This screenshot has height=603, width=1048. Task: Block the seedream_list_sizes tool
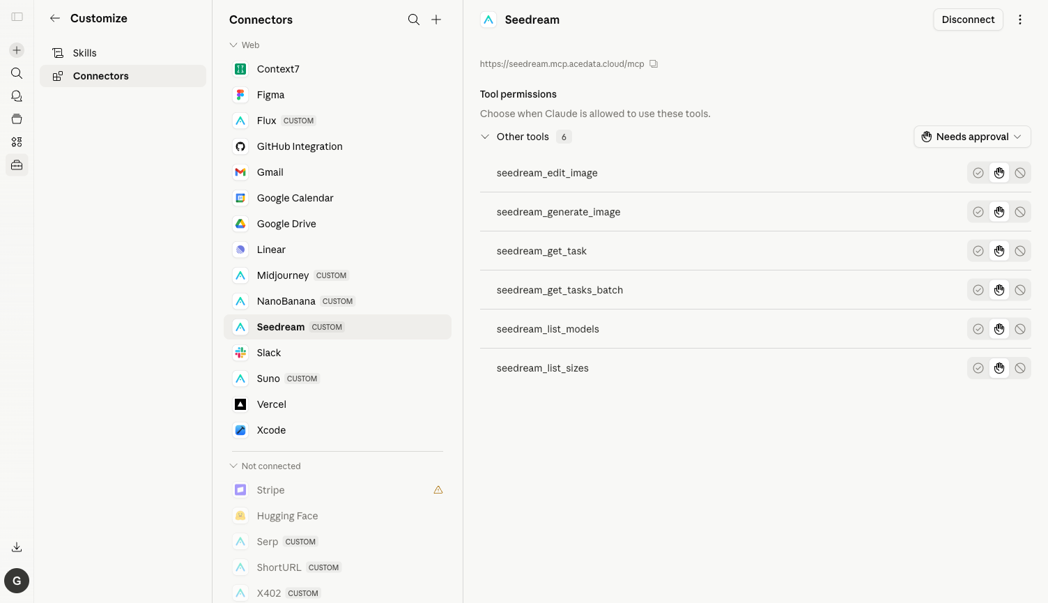tap(1020, 368)
